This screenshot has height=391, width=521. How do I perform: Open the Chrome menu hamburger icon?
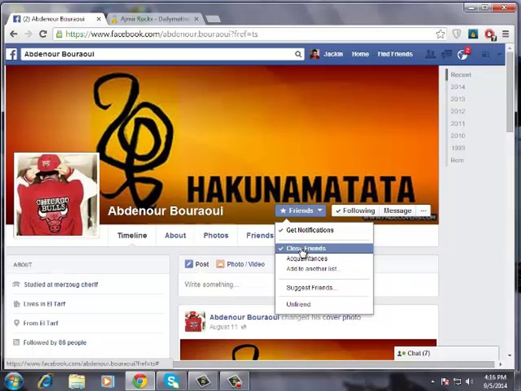(x=506, y=34)
